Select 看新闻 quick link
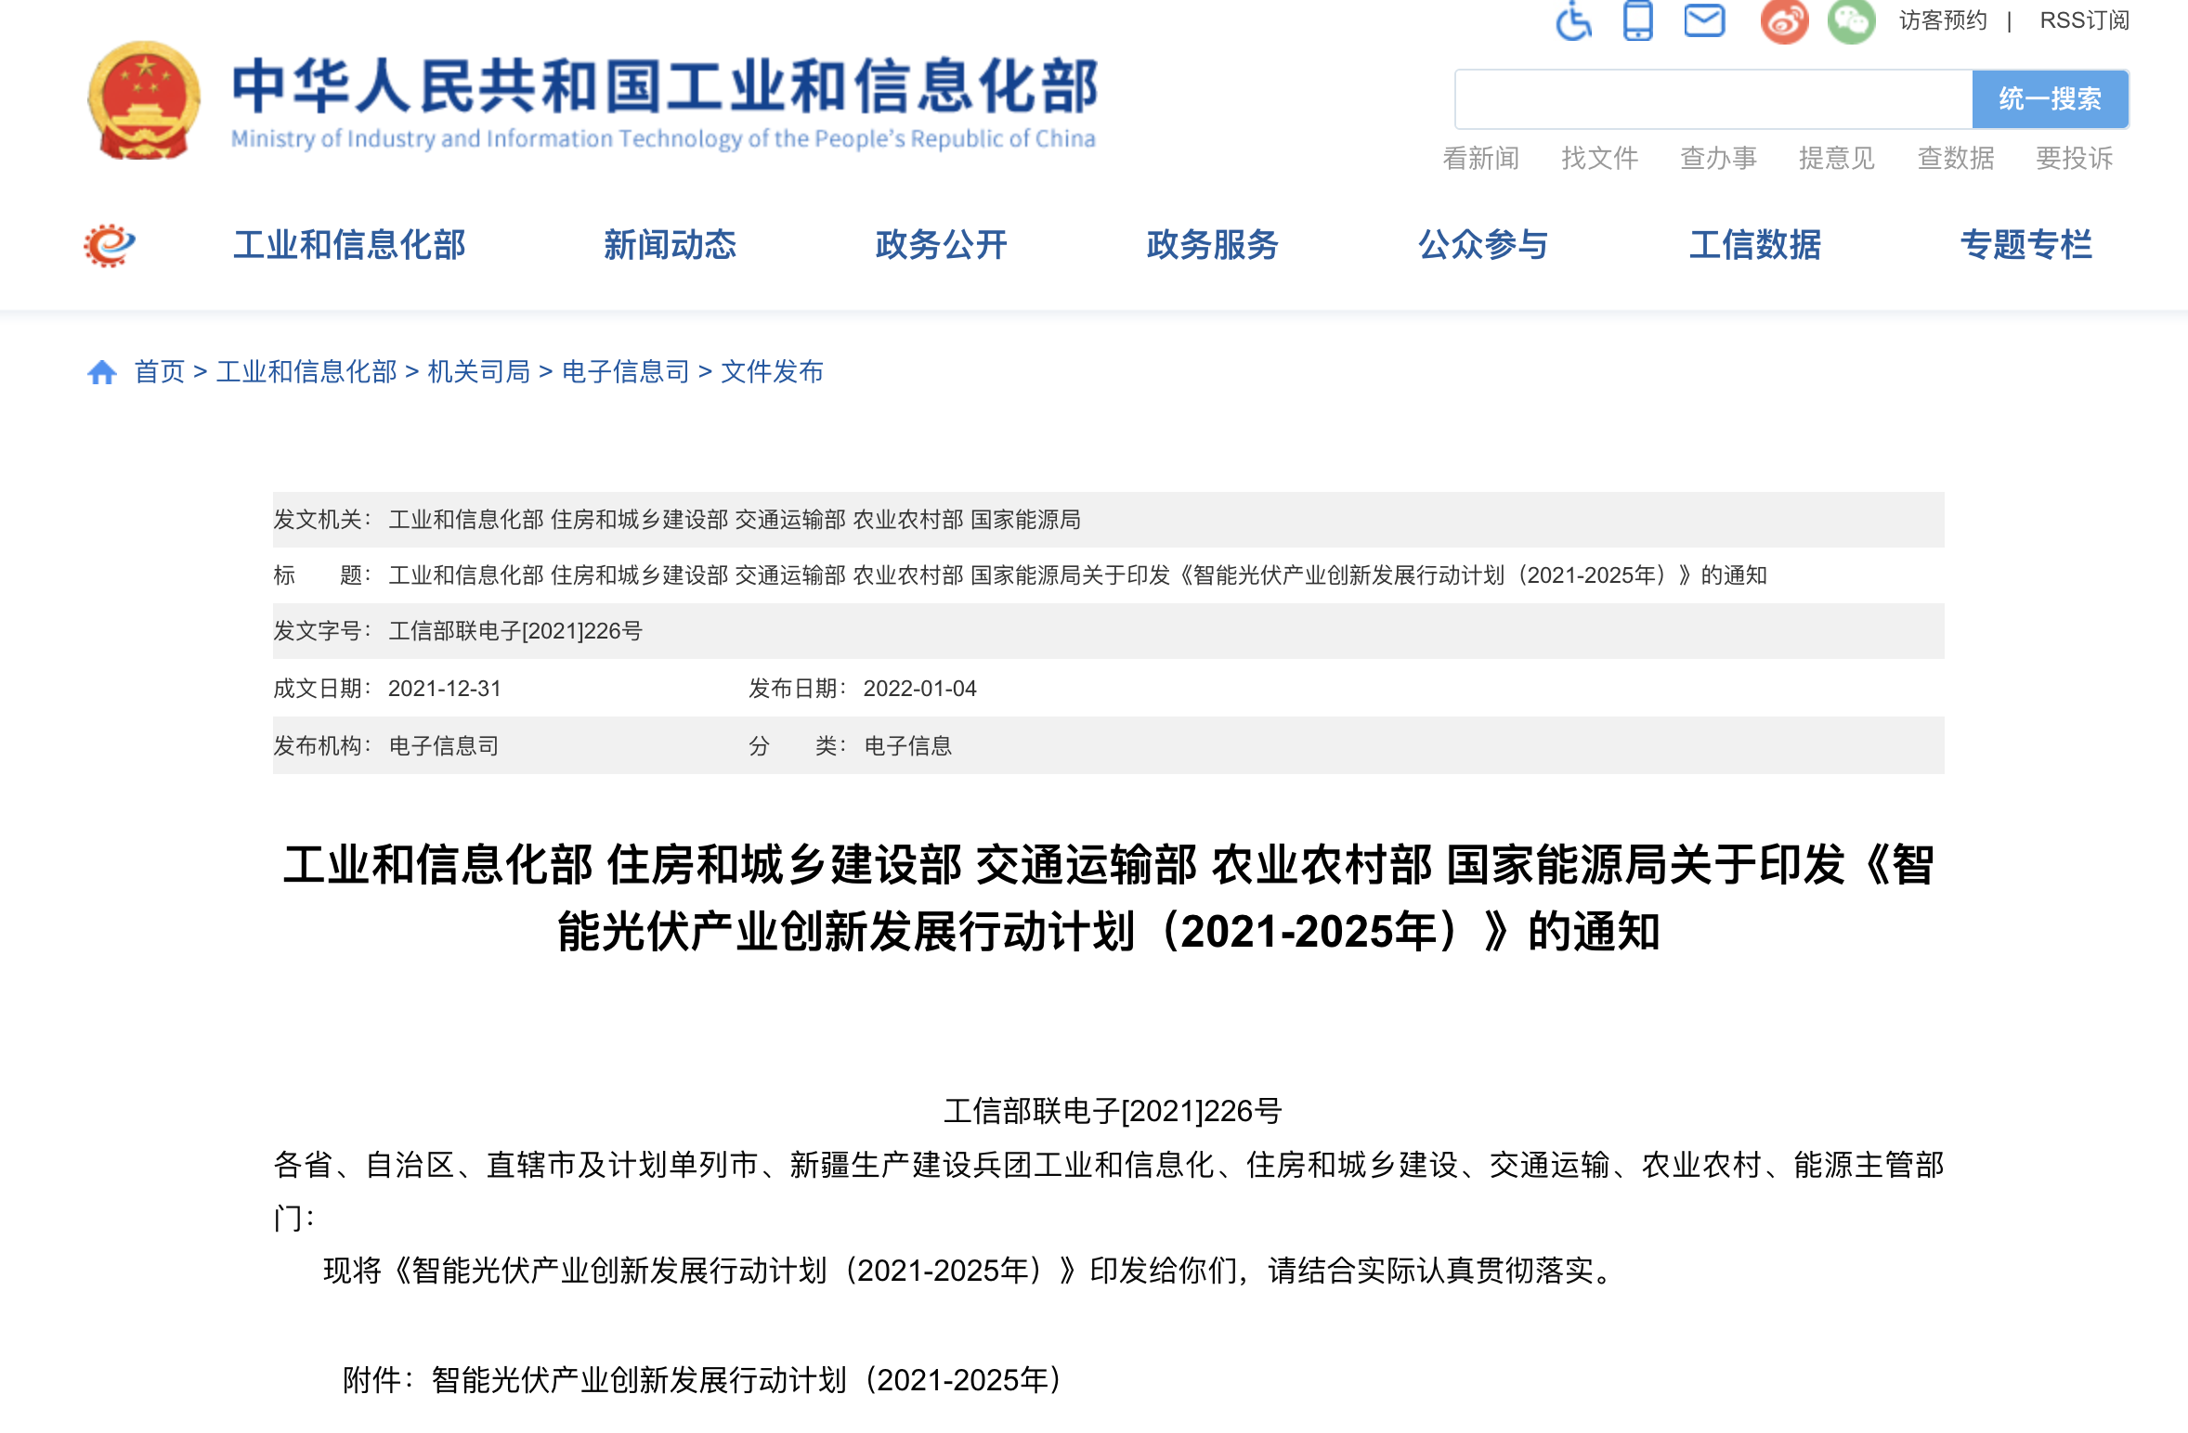 1480,159
